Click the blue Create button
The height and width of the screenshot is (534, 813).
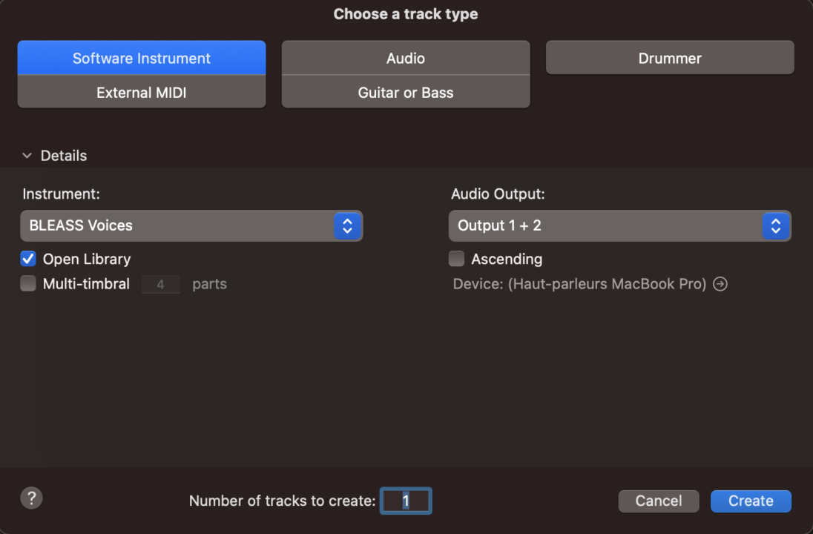coord(750,501)
